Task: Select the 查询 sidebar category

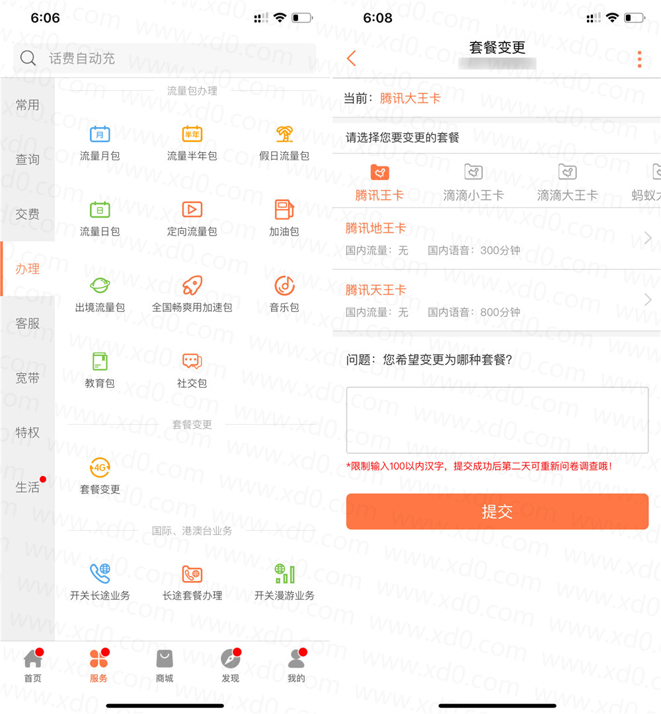Action: [x=28, y=160]
